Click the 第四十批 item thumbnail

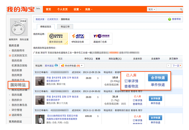(x=40, y=81)
